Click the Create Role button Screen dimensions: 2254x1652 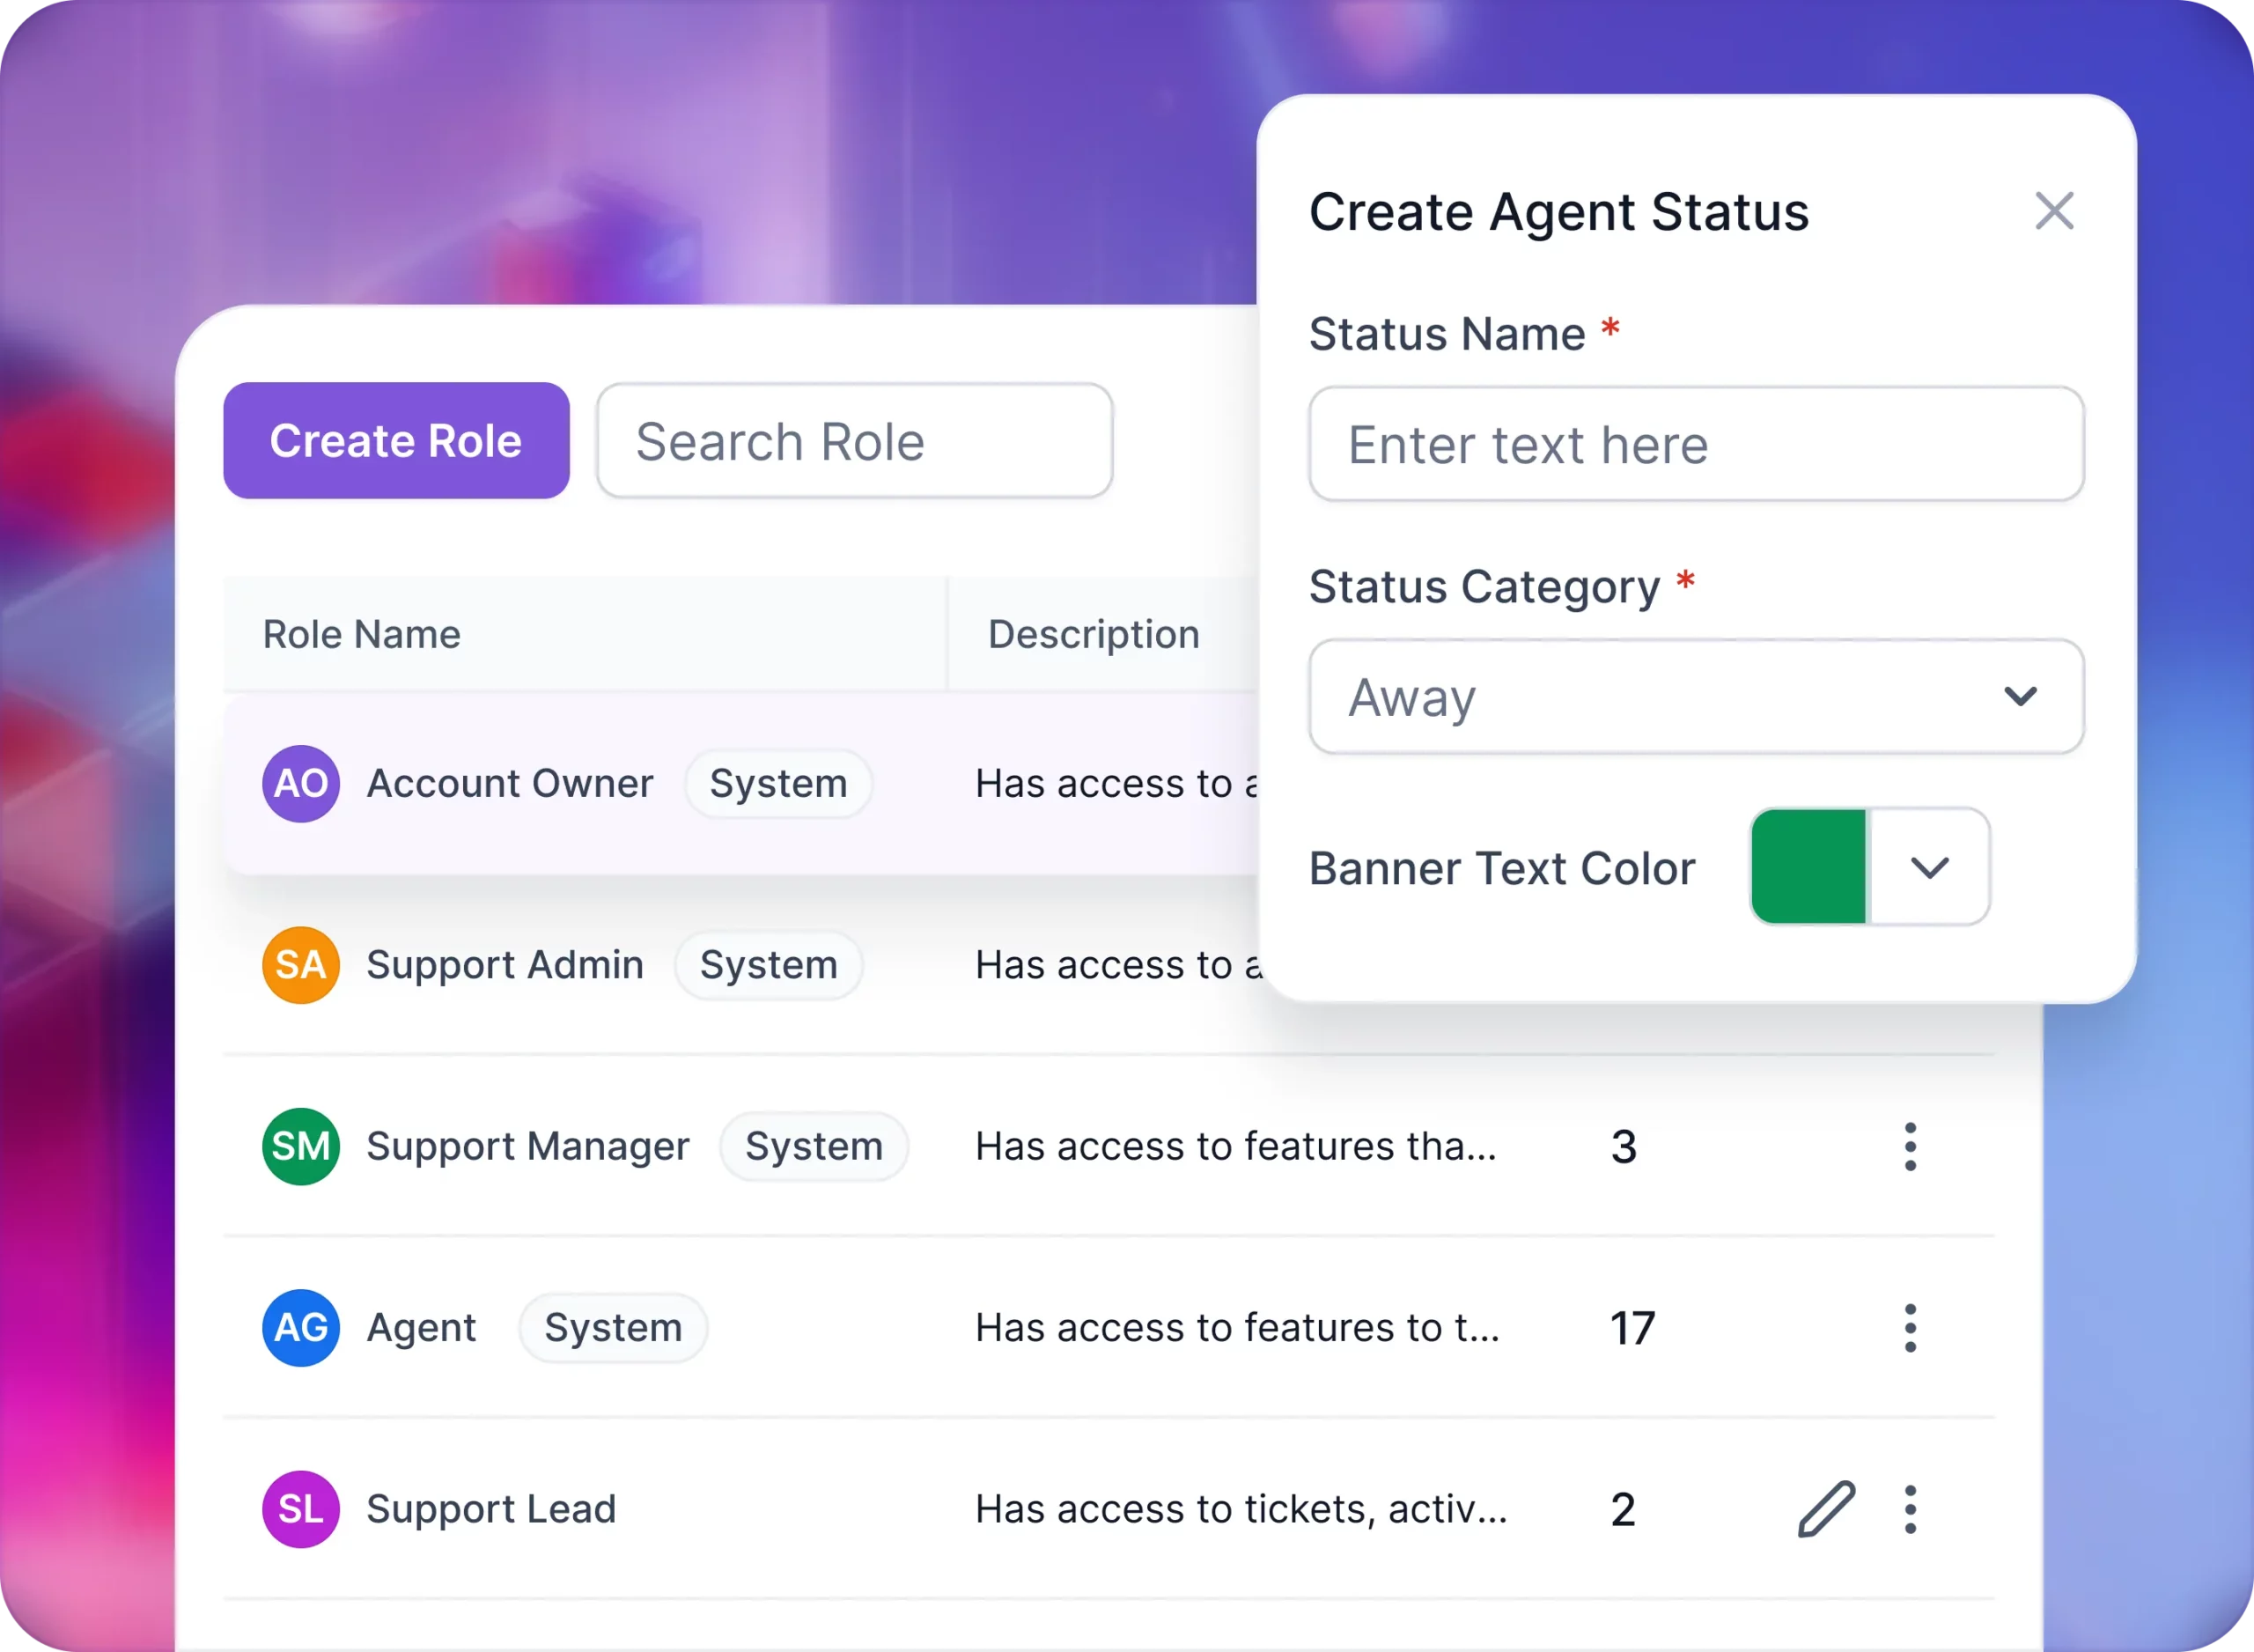click(395, 441)
